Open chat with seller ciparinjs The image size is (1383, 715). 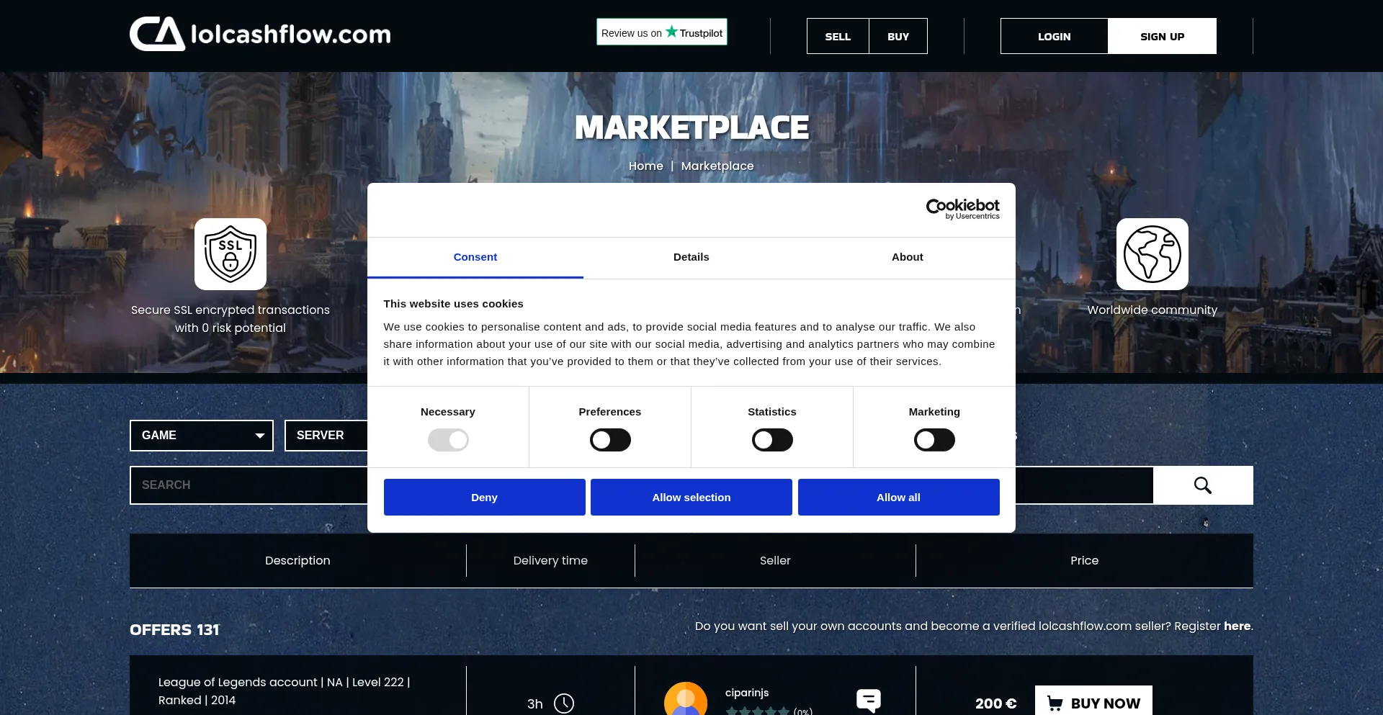click(869, 700)
